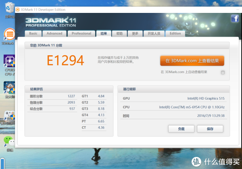Click the GT4 result 4.13

(101, 115)
